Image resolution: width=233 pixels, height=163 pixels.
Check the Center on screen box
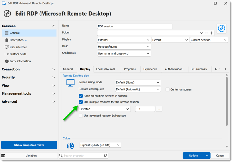(168, 89)
